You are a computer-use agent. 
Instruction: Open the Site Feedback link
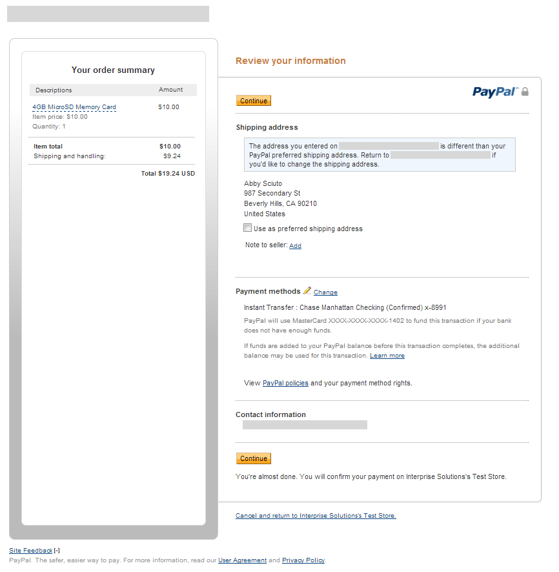[30, 551]
